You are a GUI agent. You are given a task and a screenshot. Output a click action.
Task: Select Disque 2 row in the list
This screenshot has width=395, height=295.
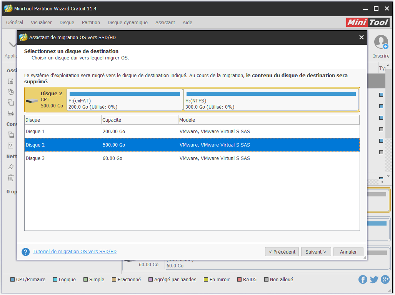(x=192, y=145)
